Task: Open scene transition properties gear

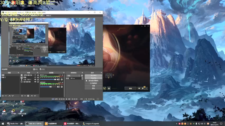Action: point(82,76)
